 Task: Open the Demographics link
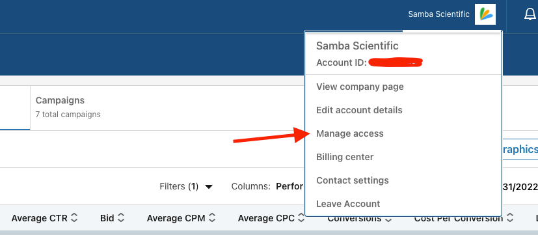click(519, 150)
